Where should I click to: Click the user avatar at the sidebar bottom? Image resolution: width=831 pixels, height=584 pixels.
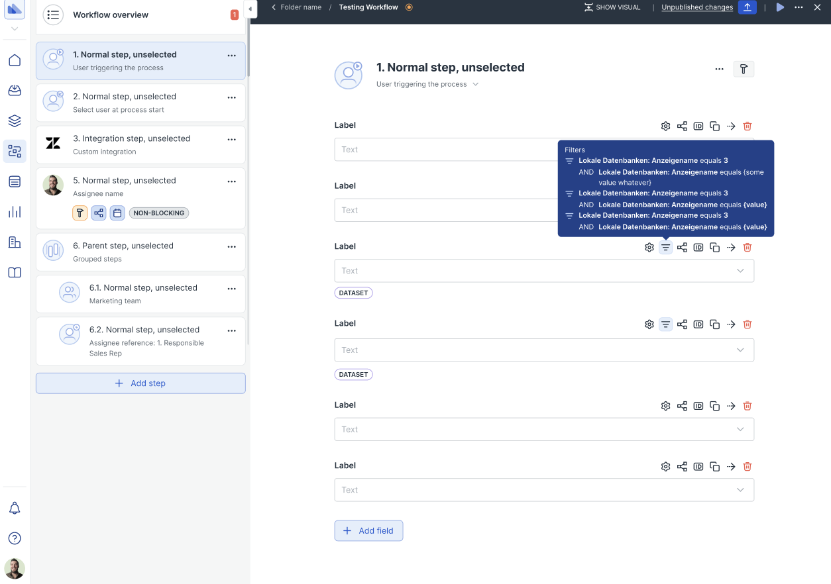[15, 568]
